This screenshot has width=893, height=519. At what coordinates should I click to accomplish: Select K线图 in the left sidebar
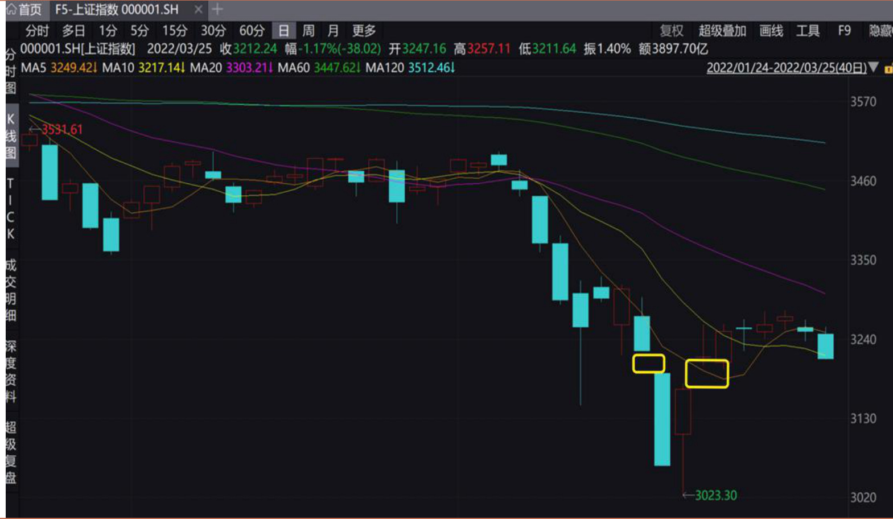[x=11, y=136]
